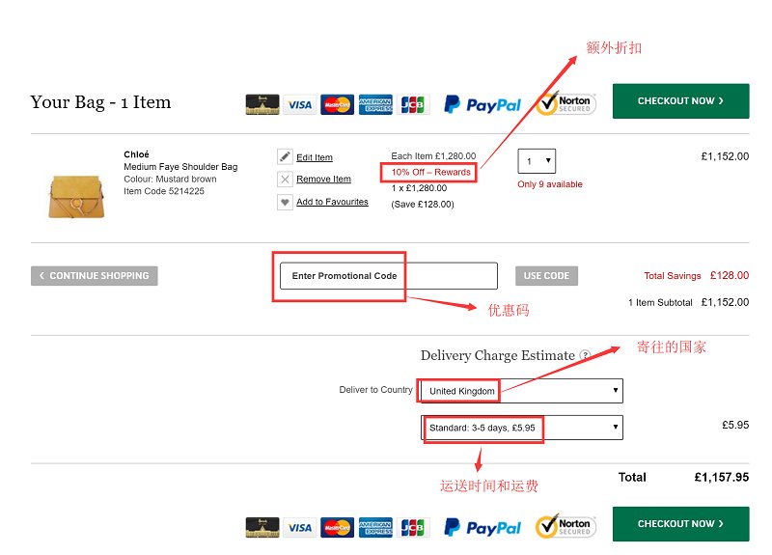Viewport: 772px width, 555px height.
Task: Click the bottom MasterCard icon
Action: (x=337, y=527)
